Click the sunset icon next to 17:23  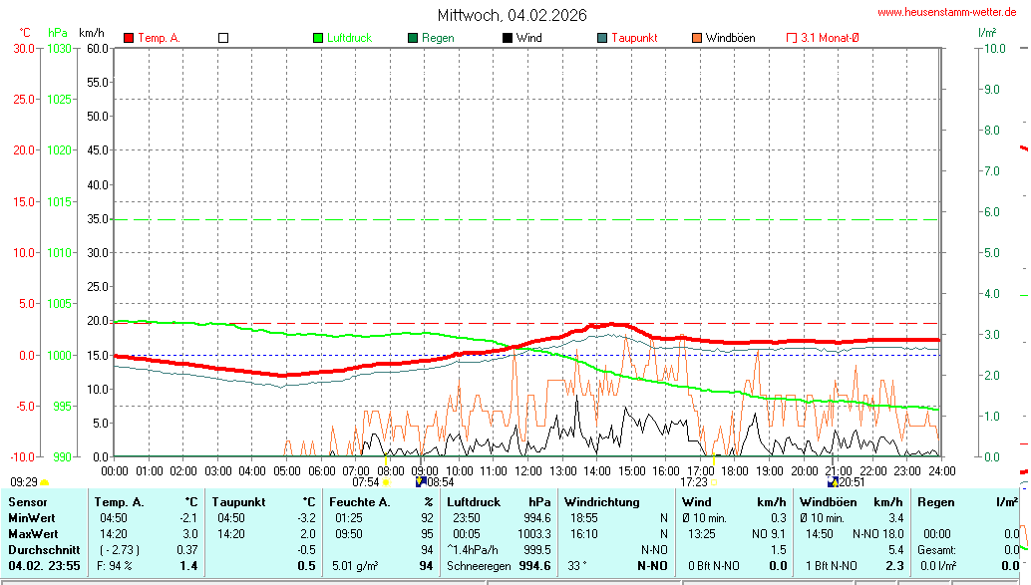click(x=714, y=482)
